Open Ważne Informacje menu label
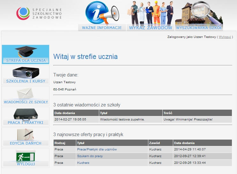 click(102, 28)
